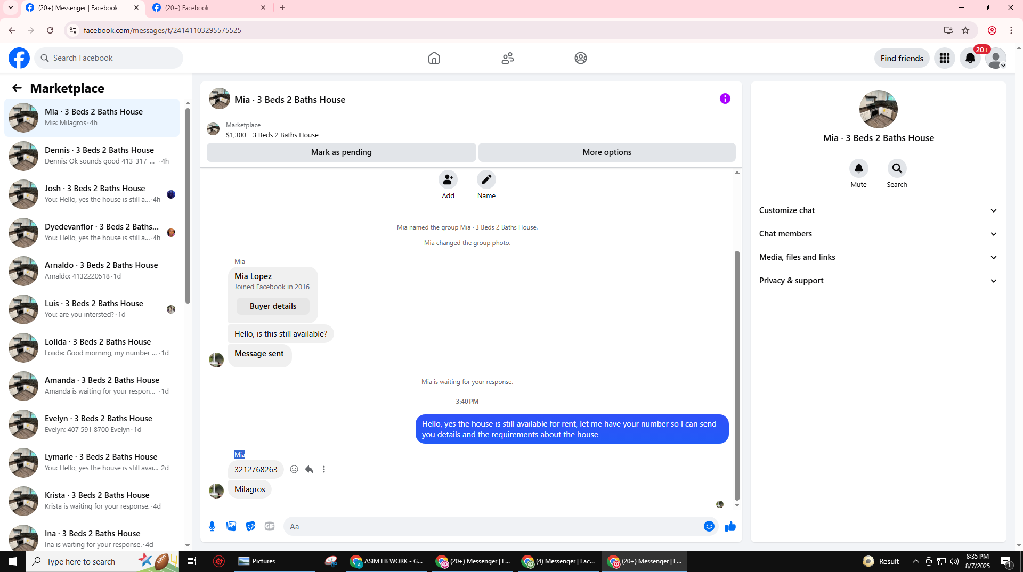This screenshot has width=1023, height=572.
Task: Open the Chrome three-dot menu
Action: tap(1011, 30)
